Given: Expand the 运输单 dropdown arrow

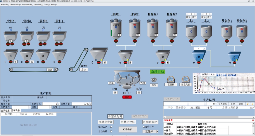Looking at the screenshot, I should coord(157,131).
